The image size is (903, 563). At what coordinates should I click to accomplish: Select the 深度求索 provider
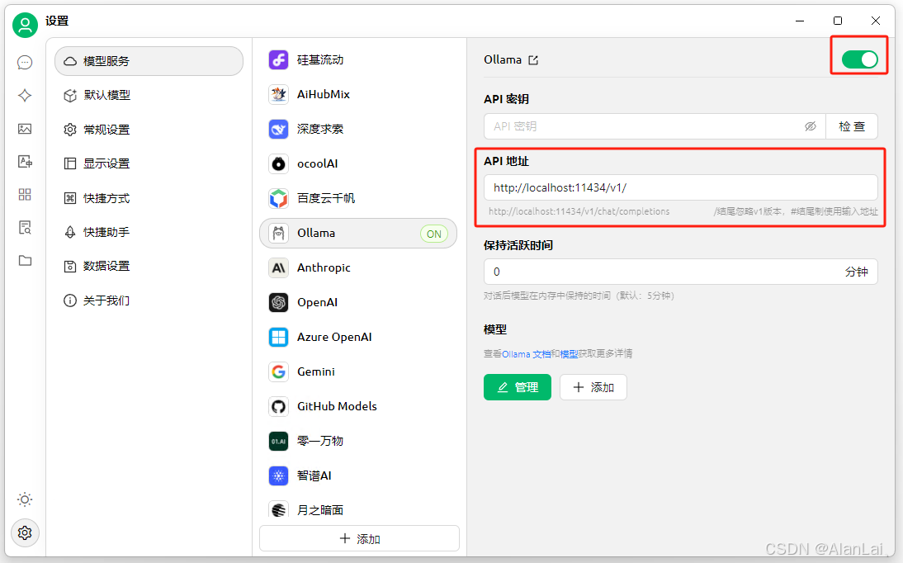(x=358, y=129)
